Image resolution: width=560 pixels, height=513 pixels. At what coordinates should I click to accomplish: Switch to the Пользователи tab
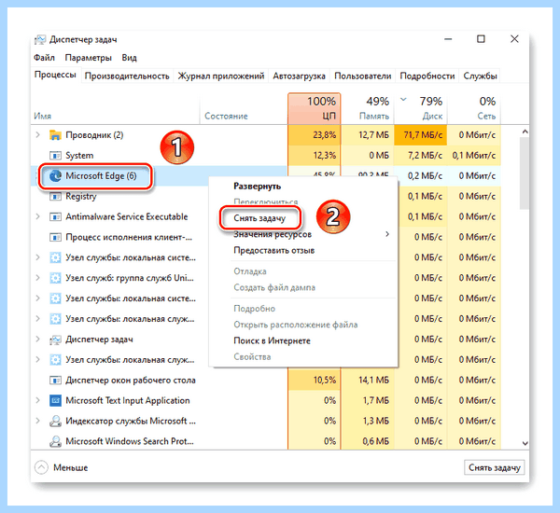coord(362,76)
